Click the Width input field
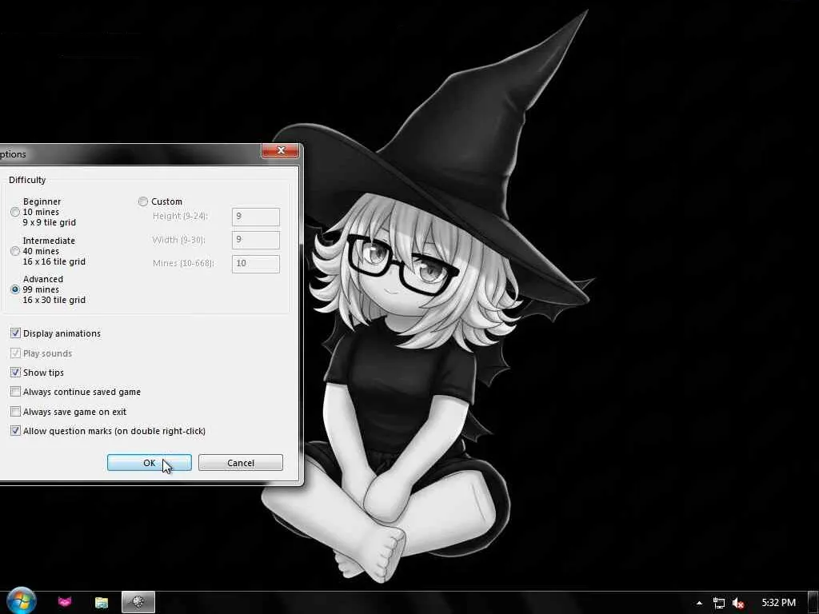Viewport: 819px width, 614px height. click(x=255, y=240)
